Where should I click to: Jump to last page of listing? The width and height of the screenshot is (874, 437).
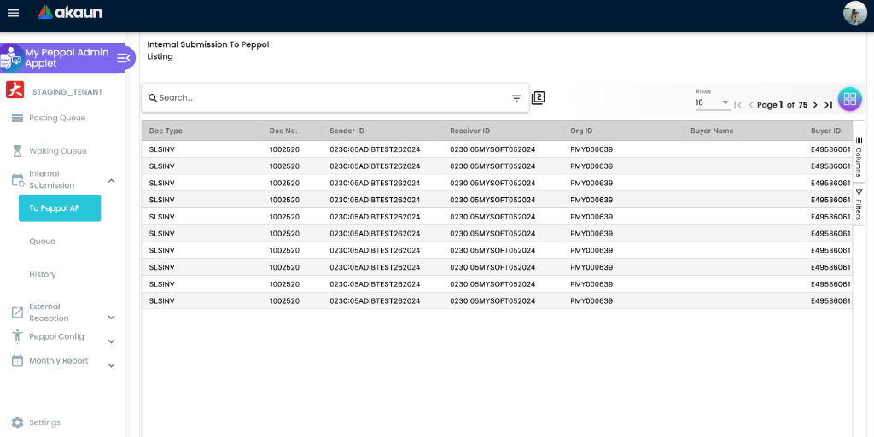pyautogui.click(x=828, y=105)
